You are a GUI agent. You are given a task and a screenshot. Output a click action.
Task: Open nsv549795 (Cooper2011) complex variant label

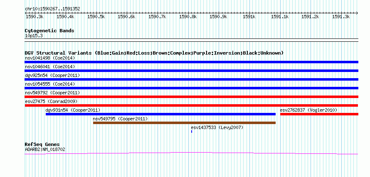tap(120, 119)
